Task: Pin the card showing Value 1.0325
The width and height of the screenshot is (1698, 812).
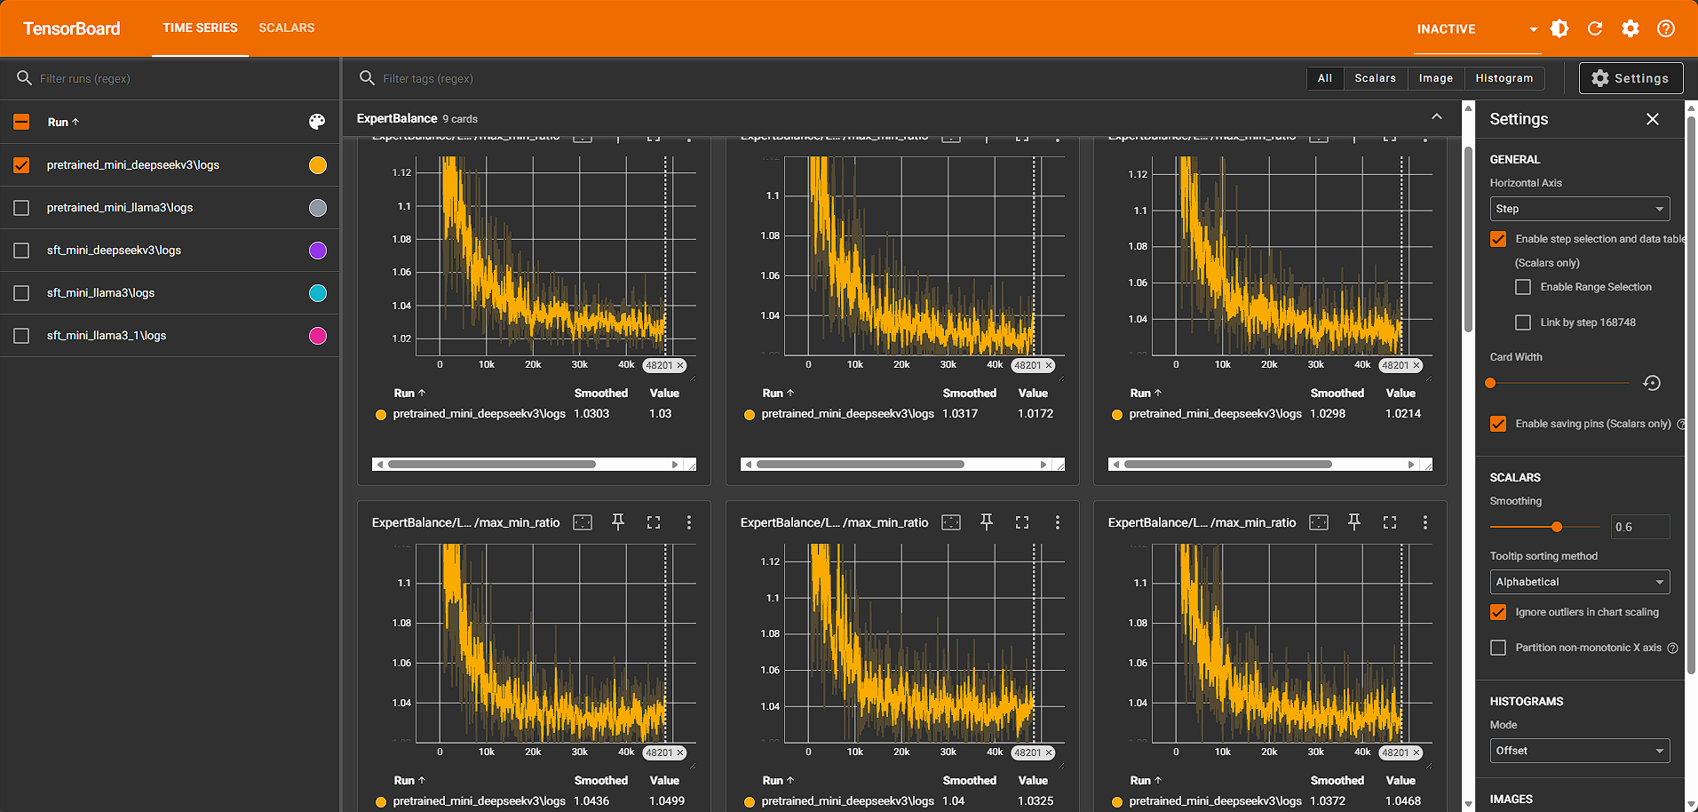Action: point(987,522)
